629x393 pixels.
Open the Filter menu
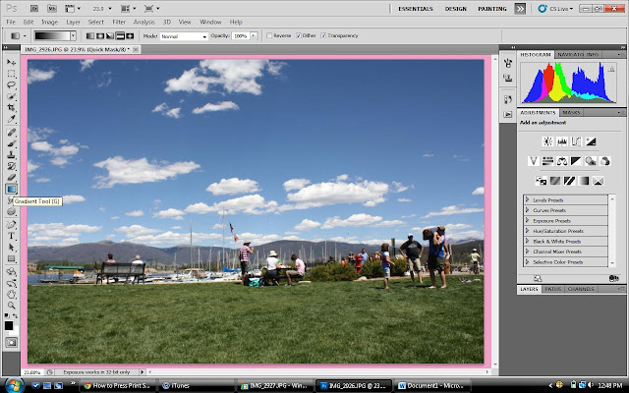[x=119, y=22]
